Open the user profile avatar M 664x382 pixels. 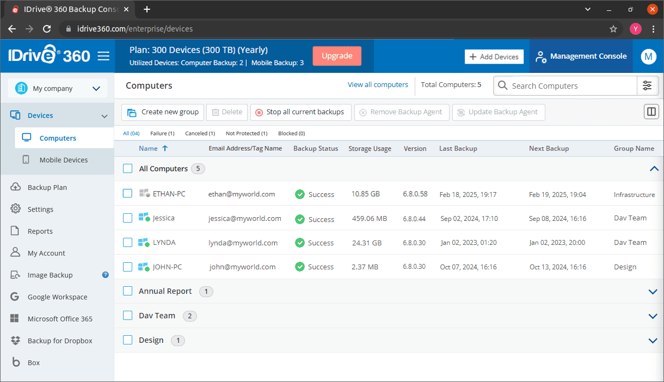pyautogui.click(x=648, y=56)
